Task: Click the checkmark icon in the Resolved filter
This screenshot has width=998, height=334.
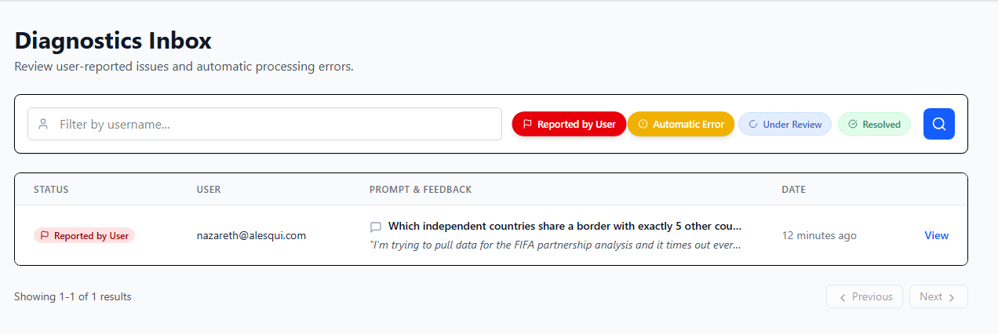Action: pyautogui.click(x=853, y=124)
